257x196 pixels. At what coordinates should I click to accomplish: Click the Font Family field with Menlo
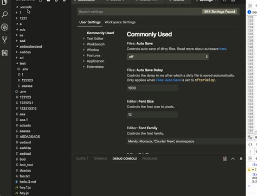point(186,141)
